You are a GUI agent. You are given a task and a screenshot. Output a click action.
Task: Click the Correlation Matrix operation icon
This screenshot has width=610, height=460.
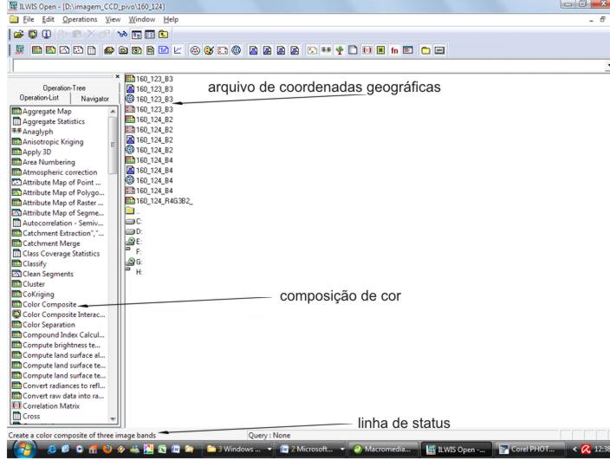pyautogui.click(x=16, y=405)
